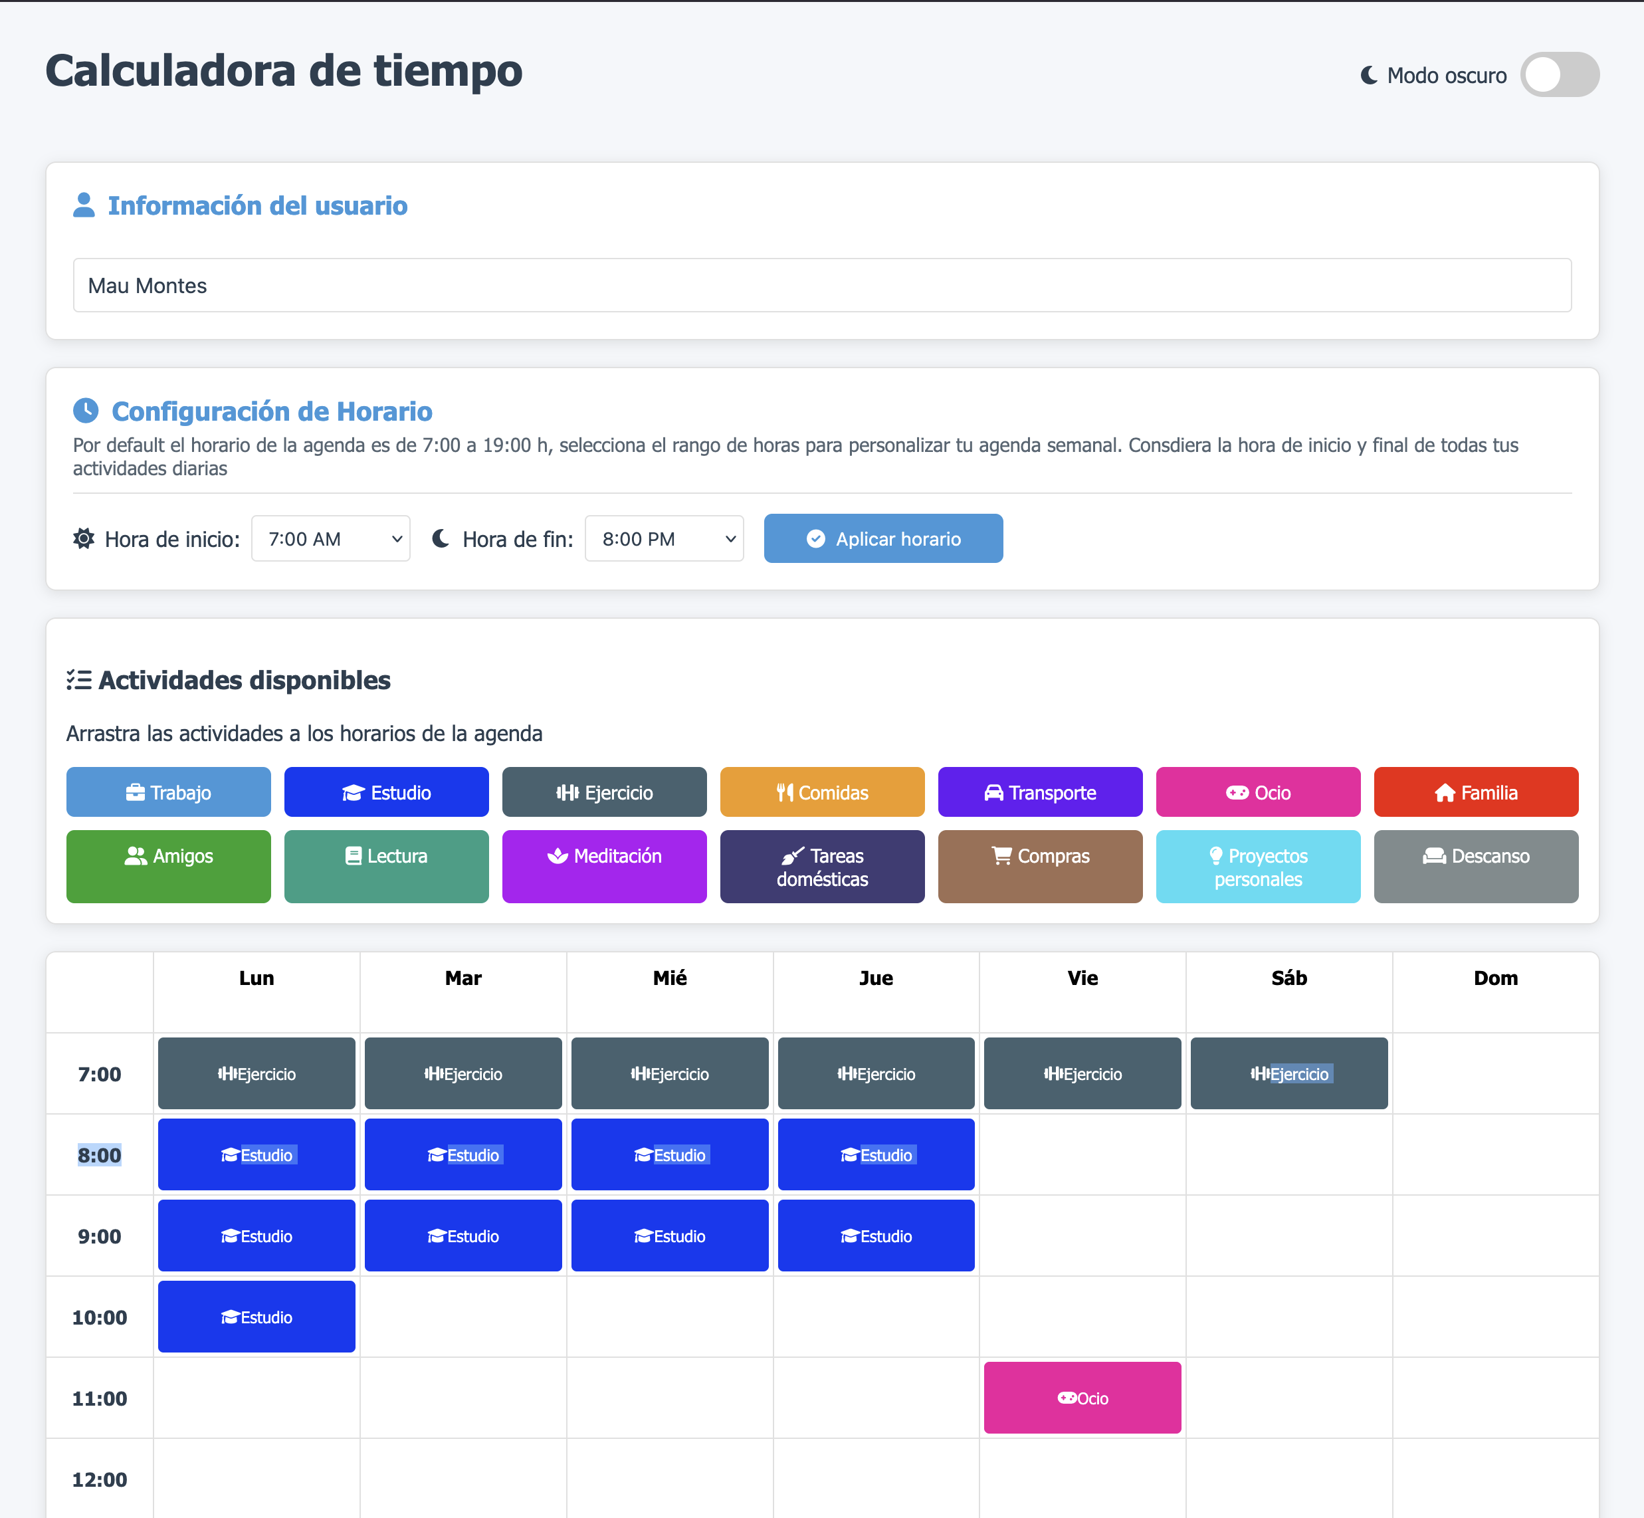
Task: Open the Hora de inicio dropdown
Action: 330,539
